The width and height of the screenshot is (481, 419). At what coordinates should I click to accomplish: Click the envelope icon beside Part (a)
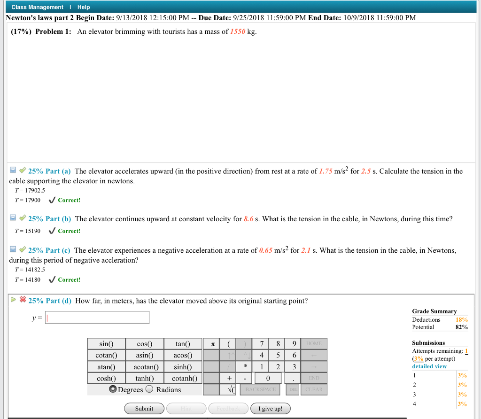[x=13, y=170]
